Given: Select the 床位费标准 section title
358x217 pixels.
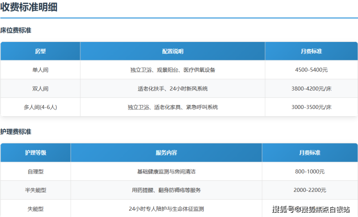Looking at the screenshot, I should click(16, 30).
